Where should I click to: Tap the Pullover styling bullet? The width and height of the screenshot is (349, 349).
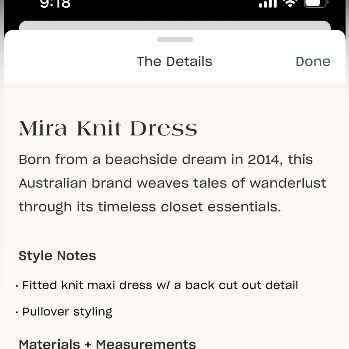pos(67,311)
